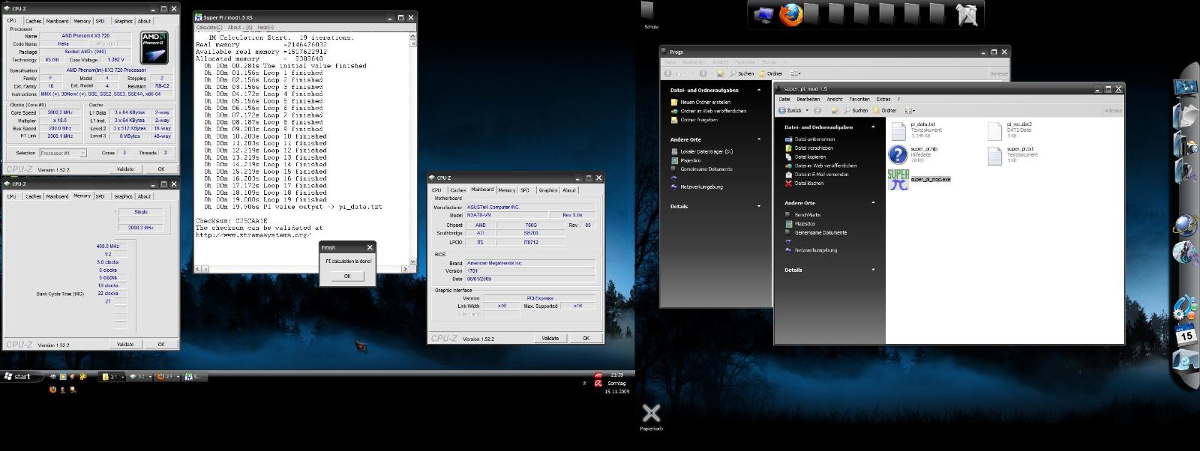Click OK in mainboard CPU-Z window
Screen dimensions: 1200x451
pos(586,338)
